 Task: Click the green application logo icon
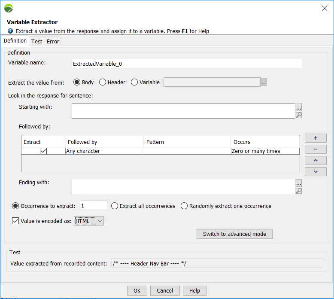click(9, 8)
